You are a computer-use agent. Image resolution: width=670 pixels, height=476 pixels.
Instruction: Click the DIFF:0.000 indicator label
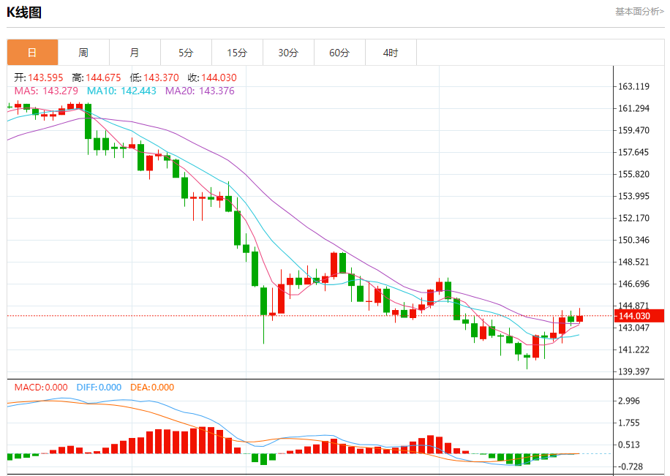(x=99, y=388)
